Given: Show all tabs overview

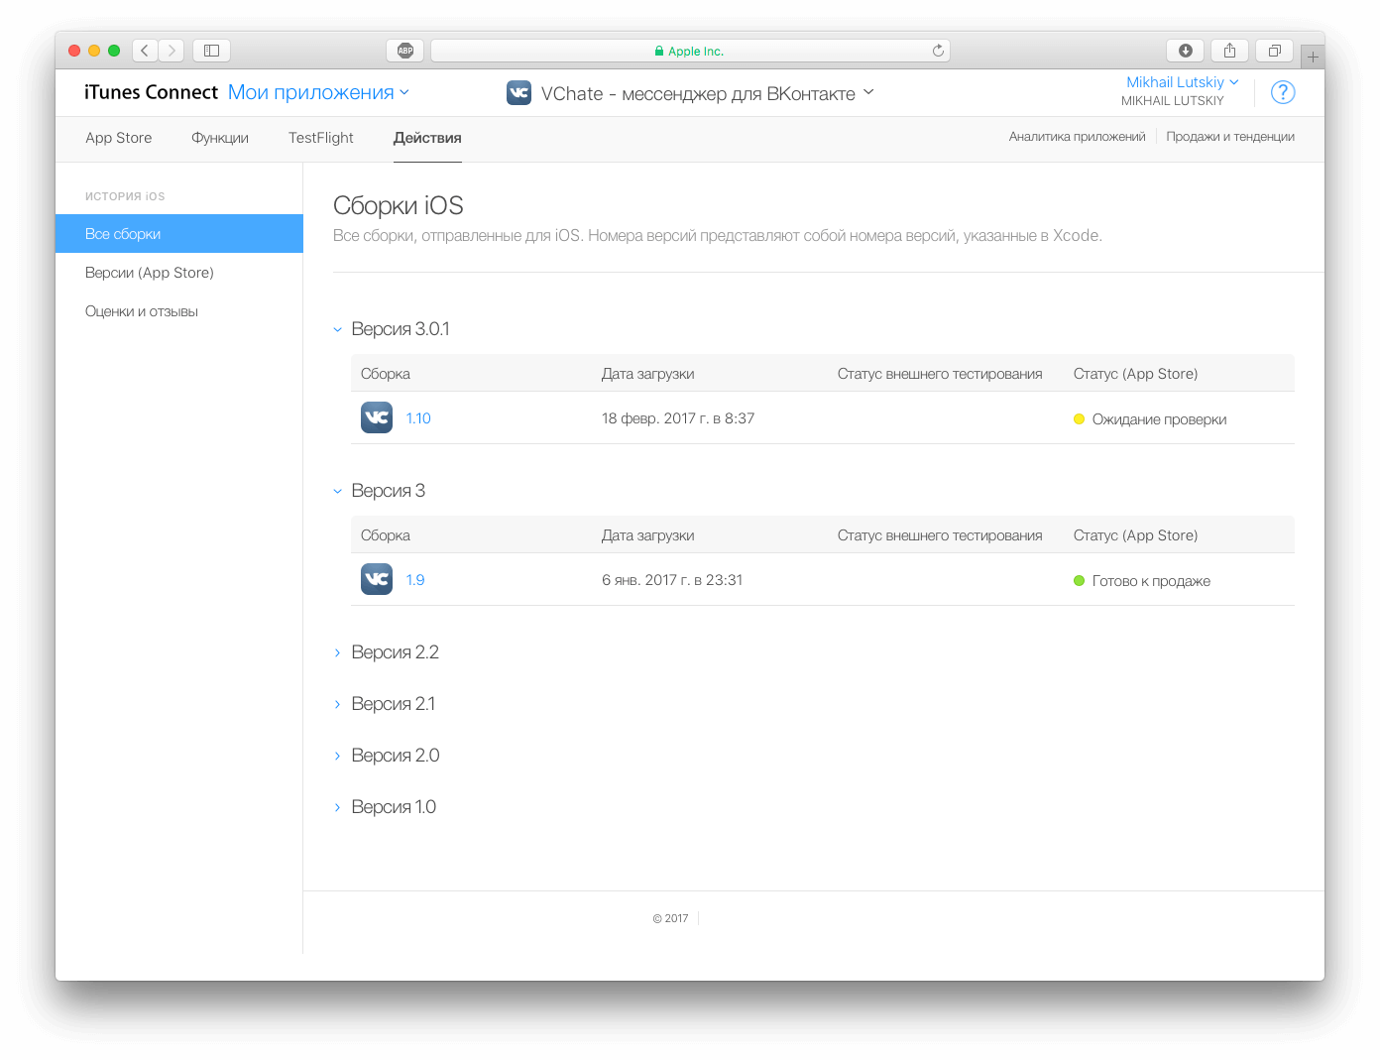Looking at the screenshot, I should click(x=1275, y=51).
